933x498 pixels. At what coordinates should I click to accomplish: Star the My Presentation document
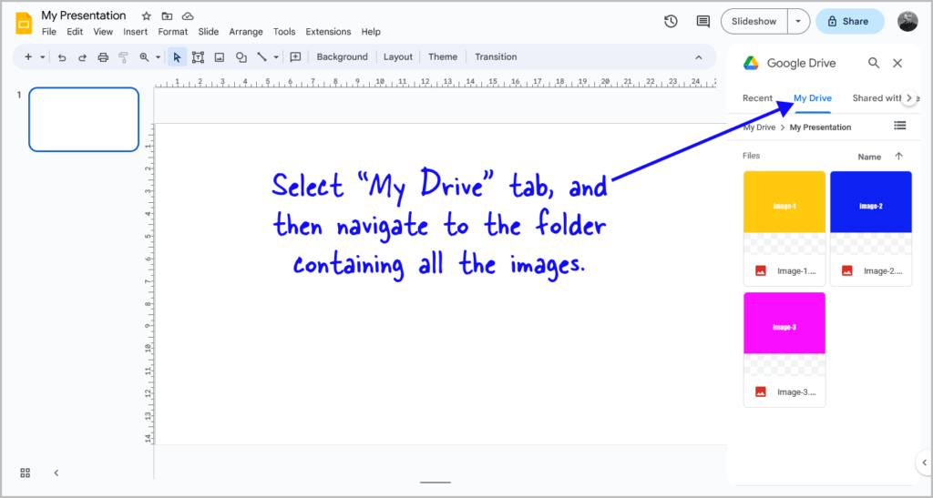[x=147, y=16]
